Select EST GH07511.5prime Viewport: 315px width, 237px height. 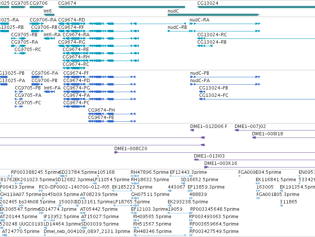pos(150,194)
